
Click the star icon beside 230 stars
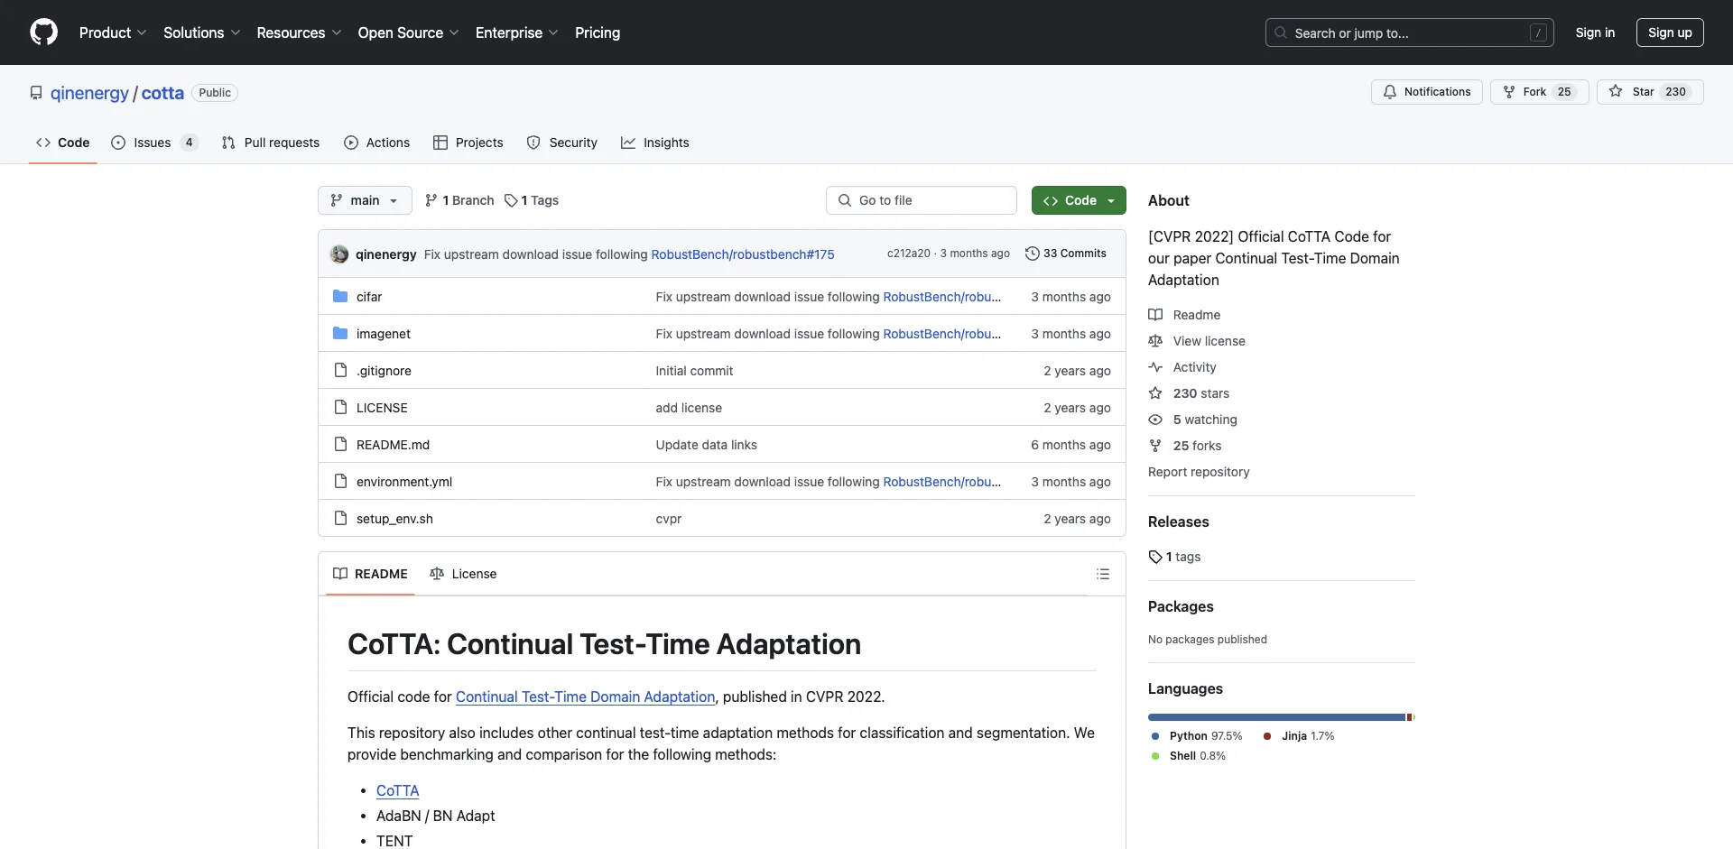(x=1155, y=393)
